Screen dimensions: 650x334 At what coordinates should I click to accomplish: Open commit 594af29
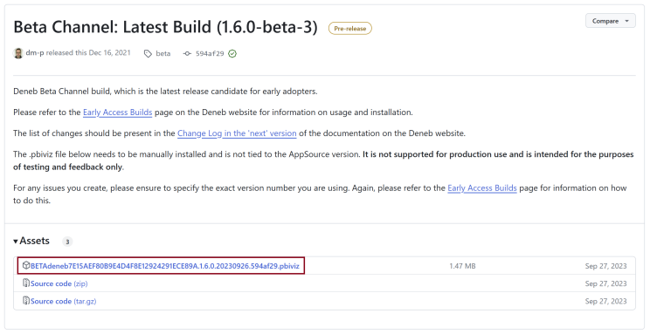tap(210, 53)
